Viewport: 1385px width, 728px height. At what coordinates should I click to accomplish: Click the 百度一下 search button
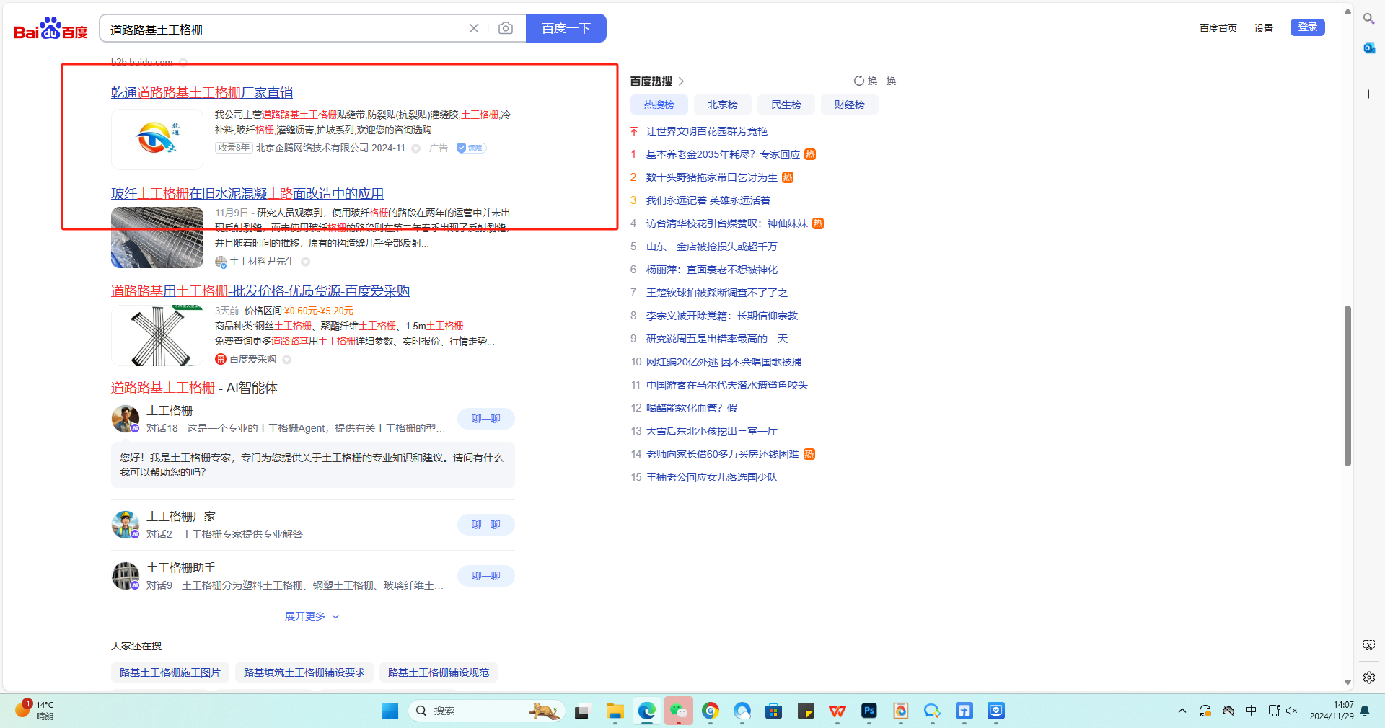566,28
